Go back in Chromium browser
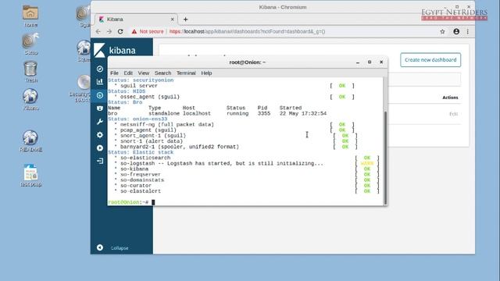This screenshot has height=281, width=500. (98, 31)
